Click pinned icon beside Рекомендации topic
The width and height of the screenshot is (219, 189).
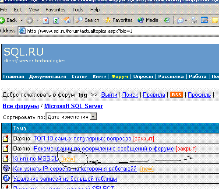tap(6, 148)
